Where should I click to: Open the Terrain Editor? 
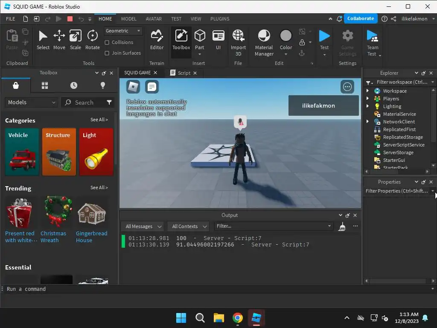coord(157,40)
